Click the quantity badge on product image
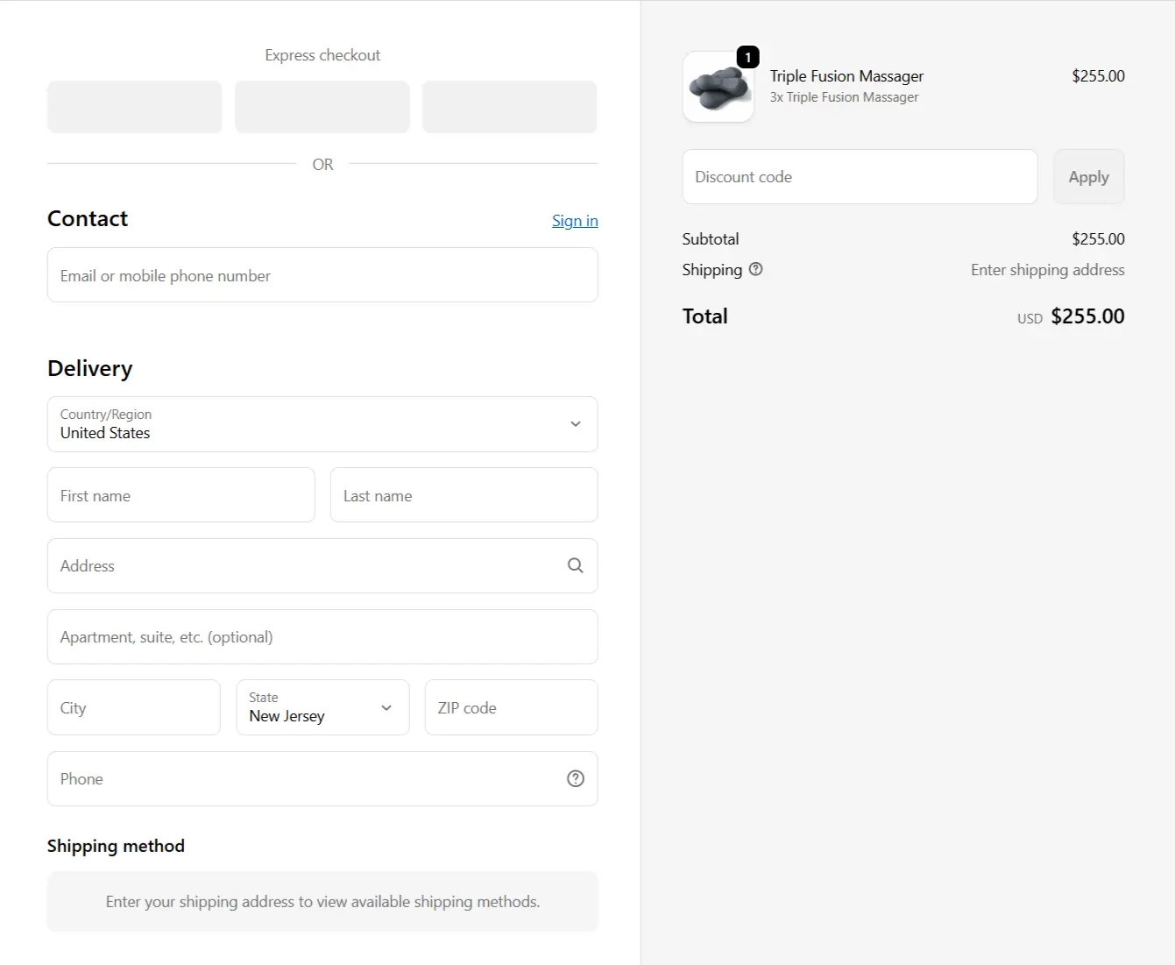Viewport: 1175px width, 965px height. (747, 58)
